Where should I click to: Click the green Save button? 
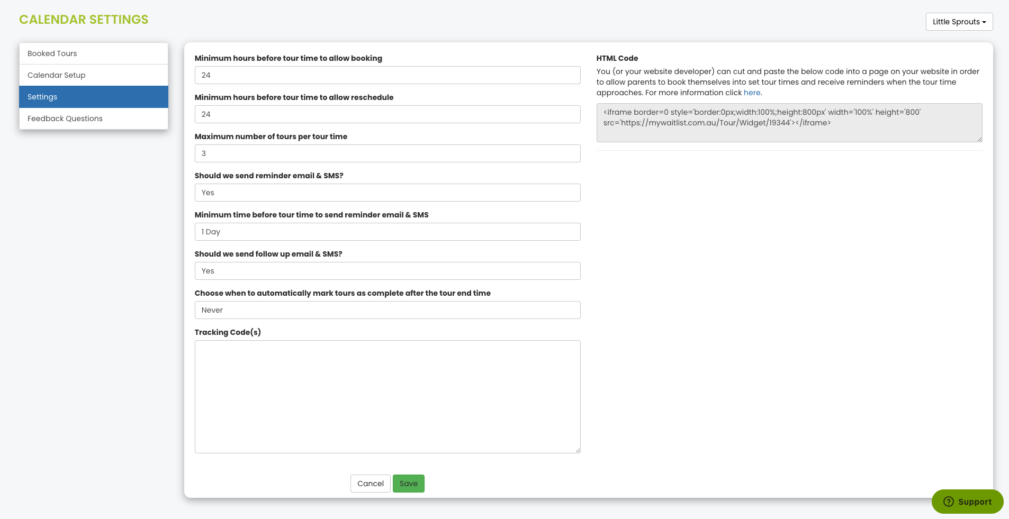[x=409, y=484]
